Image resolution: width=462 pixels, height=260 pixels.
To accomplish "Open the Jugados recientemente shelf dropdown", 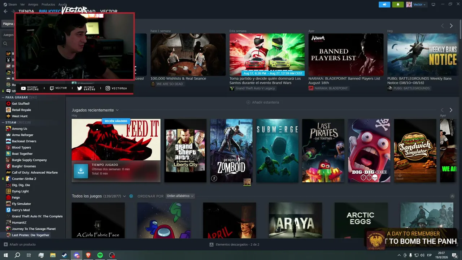I will pos(117,110).
